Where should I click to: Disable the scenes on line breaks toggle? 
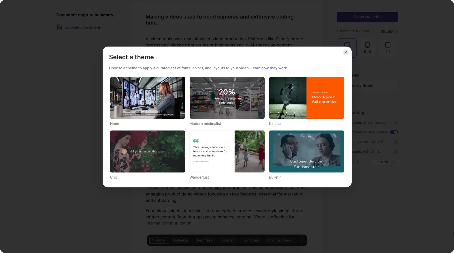pos(394,132)
